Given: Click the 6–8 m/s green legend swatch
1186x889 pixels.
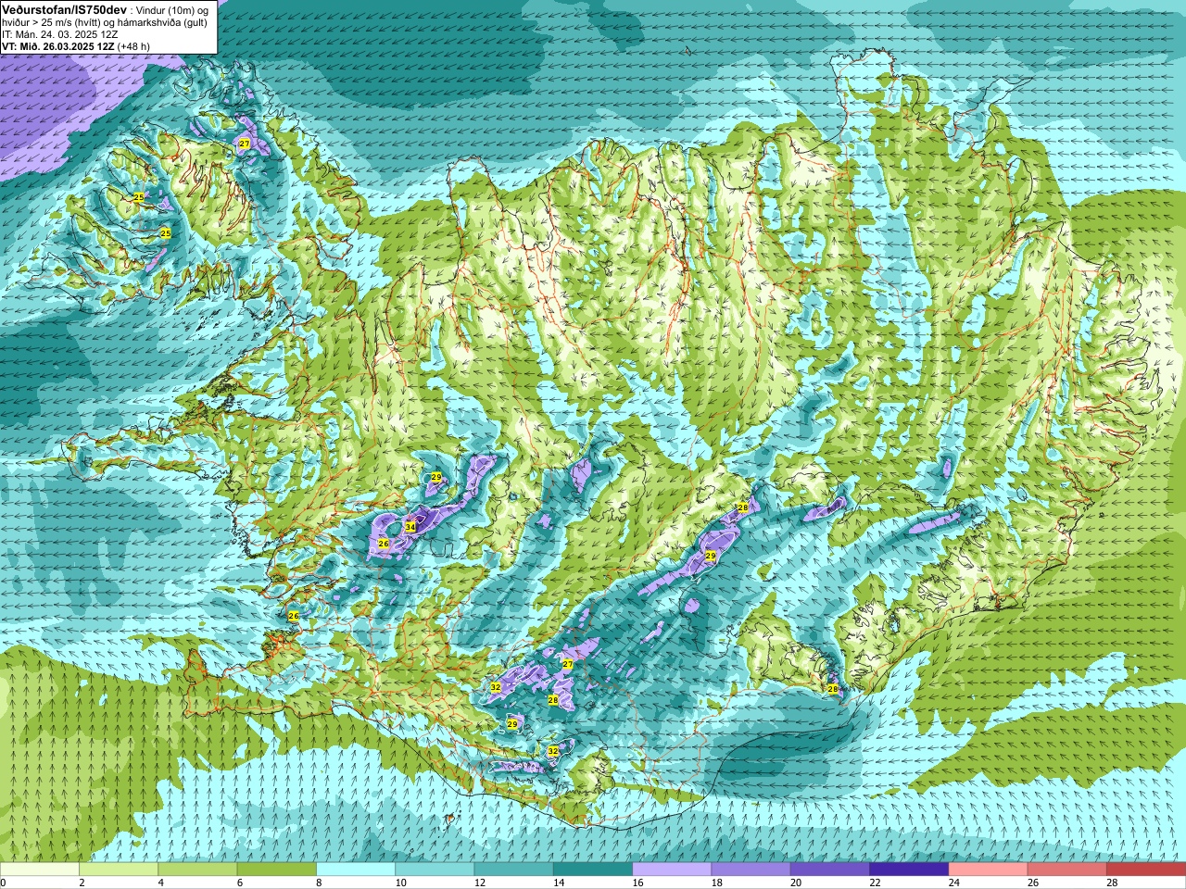Looking at the screenshot, I should 277,870.
